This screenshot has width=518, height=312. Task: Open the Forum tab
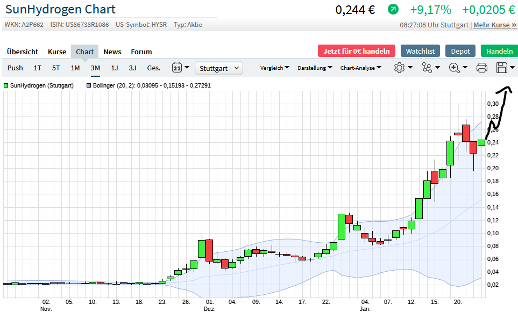pyautogui.click(x=141, y=52)
